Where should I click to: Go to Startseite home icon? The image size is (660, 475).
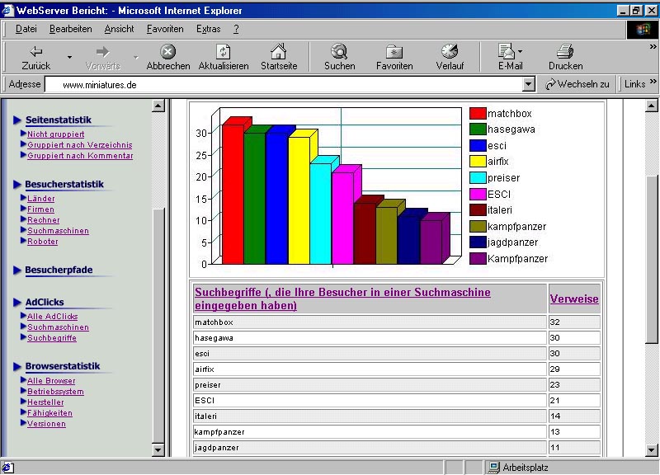point(279,52)
